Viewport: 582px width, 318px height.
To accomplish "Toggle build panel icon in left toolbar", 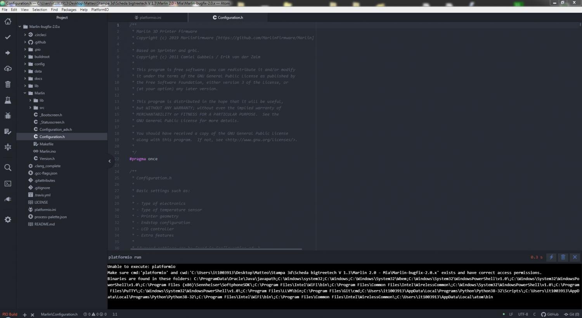I will pyautogui.click(x=8, y=147).
